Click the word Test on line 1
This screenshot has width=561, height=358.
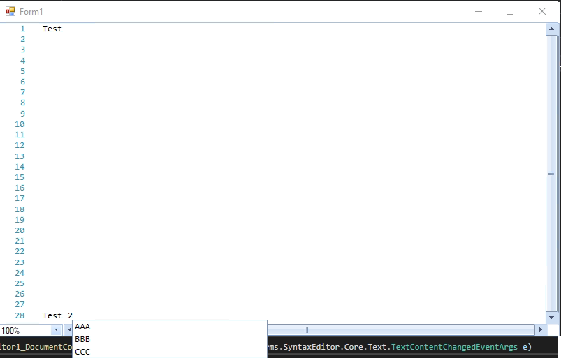[x=52, y=29]
